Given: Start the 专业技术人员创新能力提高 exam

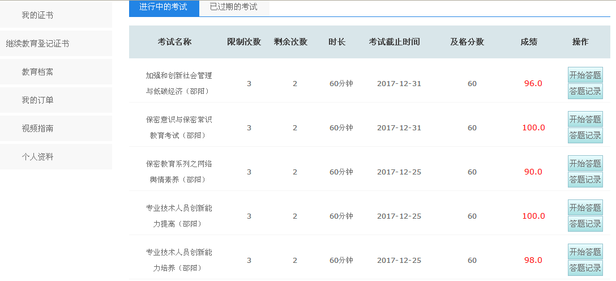Looking at the screenshot, I should coord(585,207).
